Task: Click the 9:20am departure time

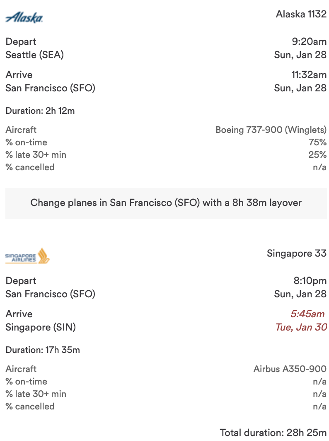Action: [309, 42]
